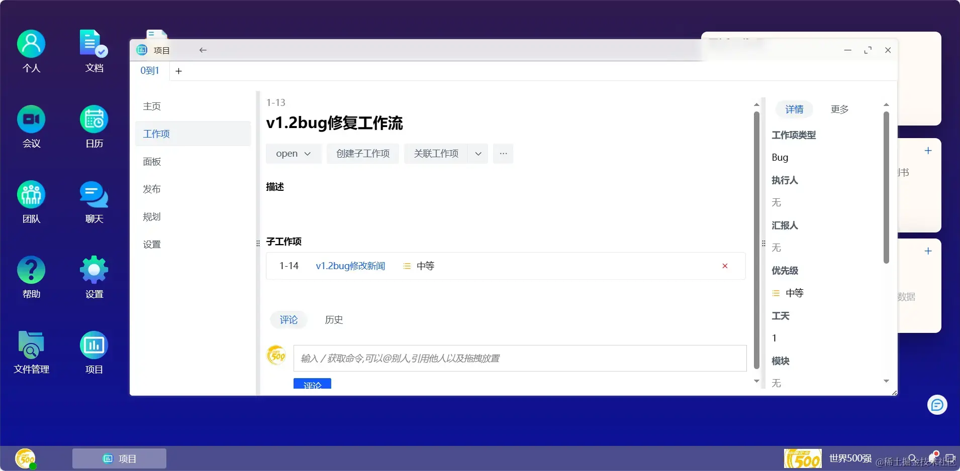Click the 模块 value 无

777,384
